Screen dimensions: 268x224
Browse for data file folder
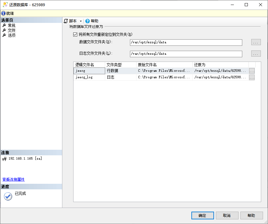pyautogui.click(x=256, y=42)
